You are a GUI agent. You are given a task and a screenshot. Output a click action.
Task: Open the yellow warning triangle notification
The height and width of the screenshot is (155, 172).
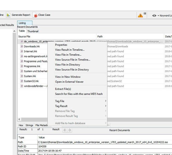[140, 15]
